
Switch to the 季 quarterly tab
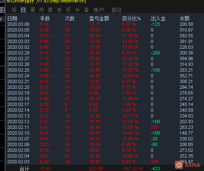(50, 10)
